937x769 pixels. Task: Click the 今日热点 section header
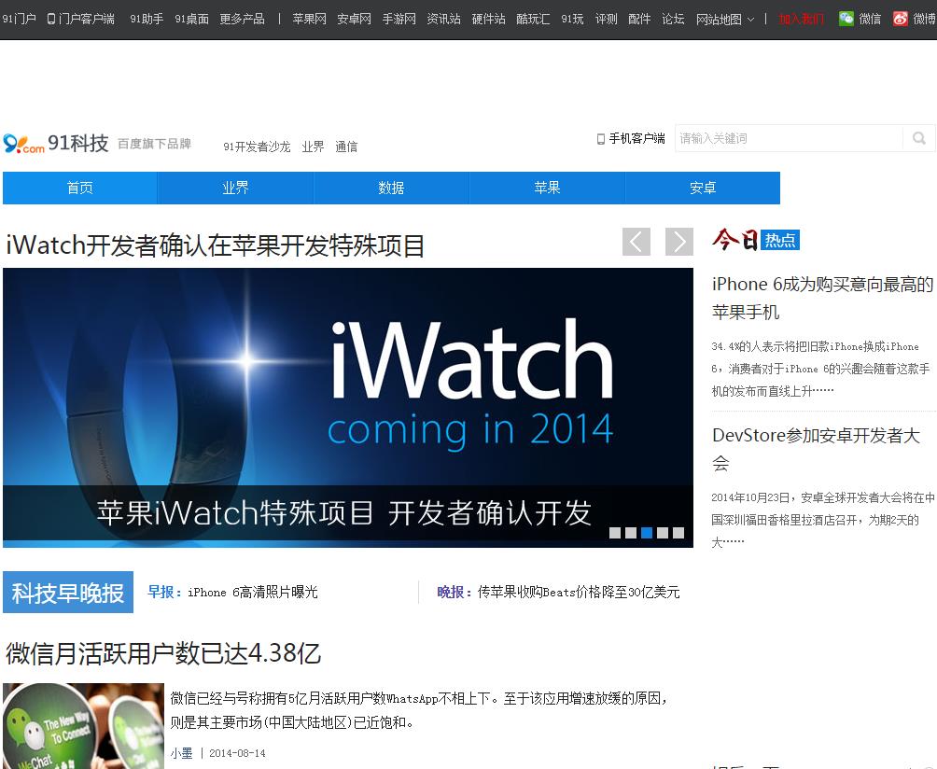tap(756, 240)
